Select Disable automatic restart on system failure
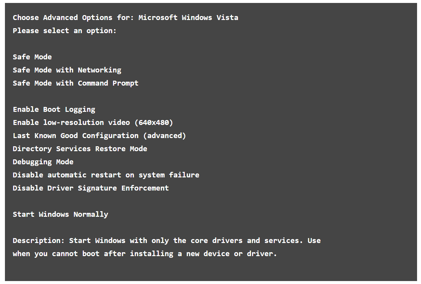421x284 pixels. (x=106, y=175)
